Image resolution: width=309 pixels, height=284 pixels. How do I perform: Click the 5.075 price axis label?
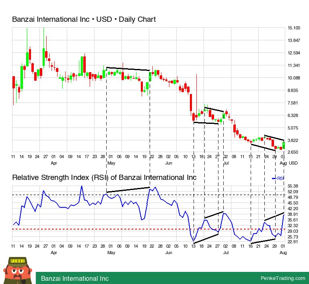click(293, 128)
